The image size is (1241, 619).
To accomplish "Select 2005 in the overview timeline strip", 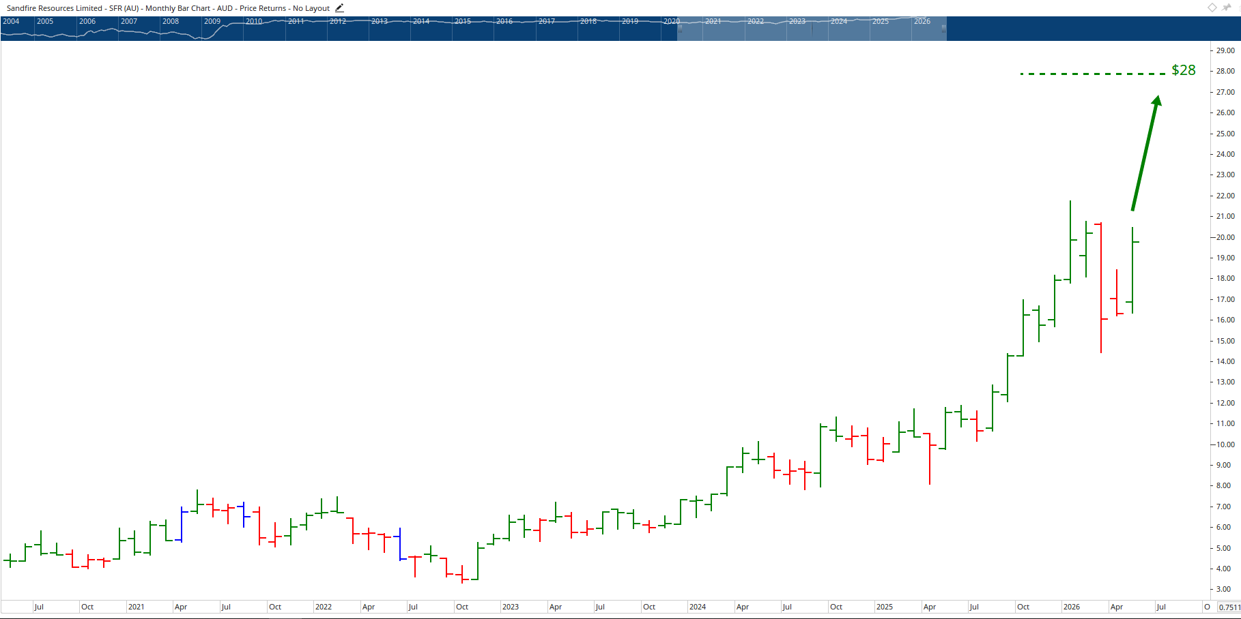I will click(x=45, y=21).
